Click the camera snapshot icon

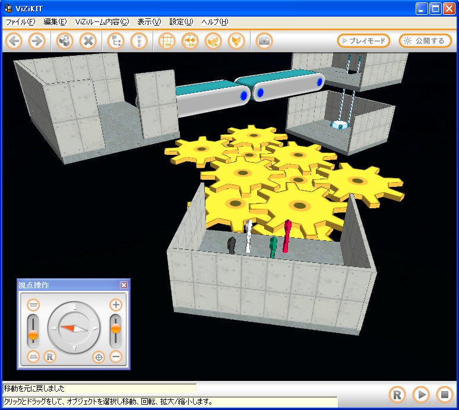264,41
